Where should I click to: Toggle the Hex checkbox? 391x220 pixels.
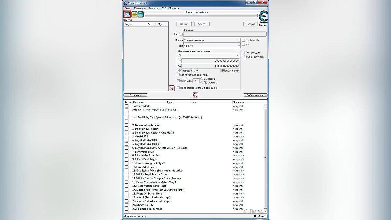click(x=181, y=34)
